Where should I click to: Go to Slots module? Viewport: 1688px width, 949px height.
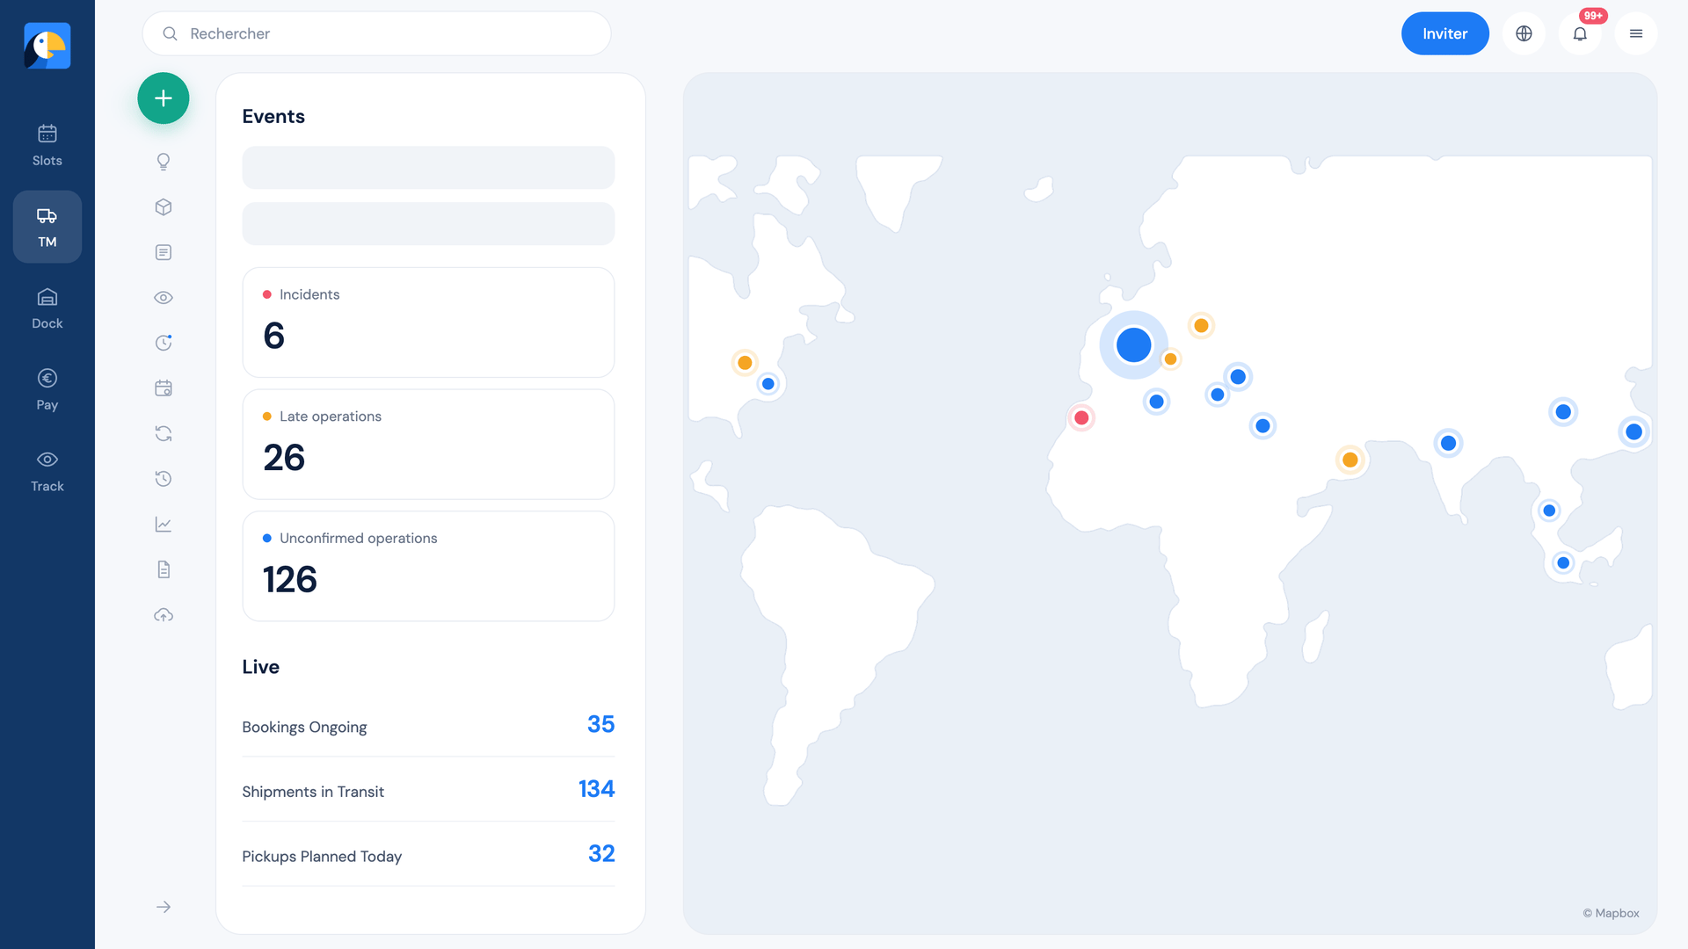[x=47, y=146]
